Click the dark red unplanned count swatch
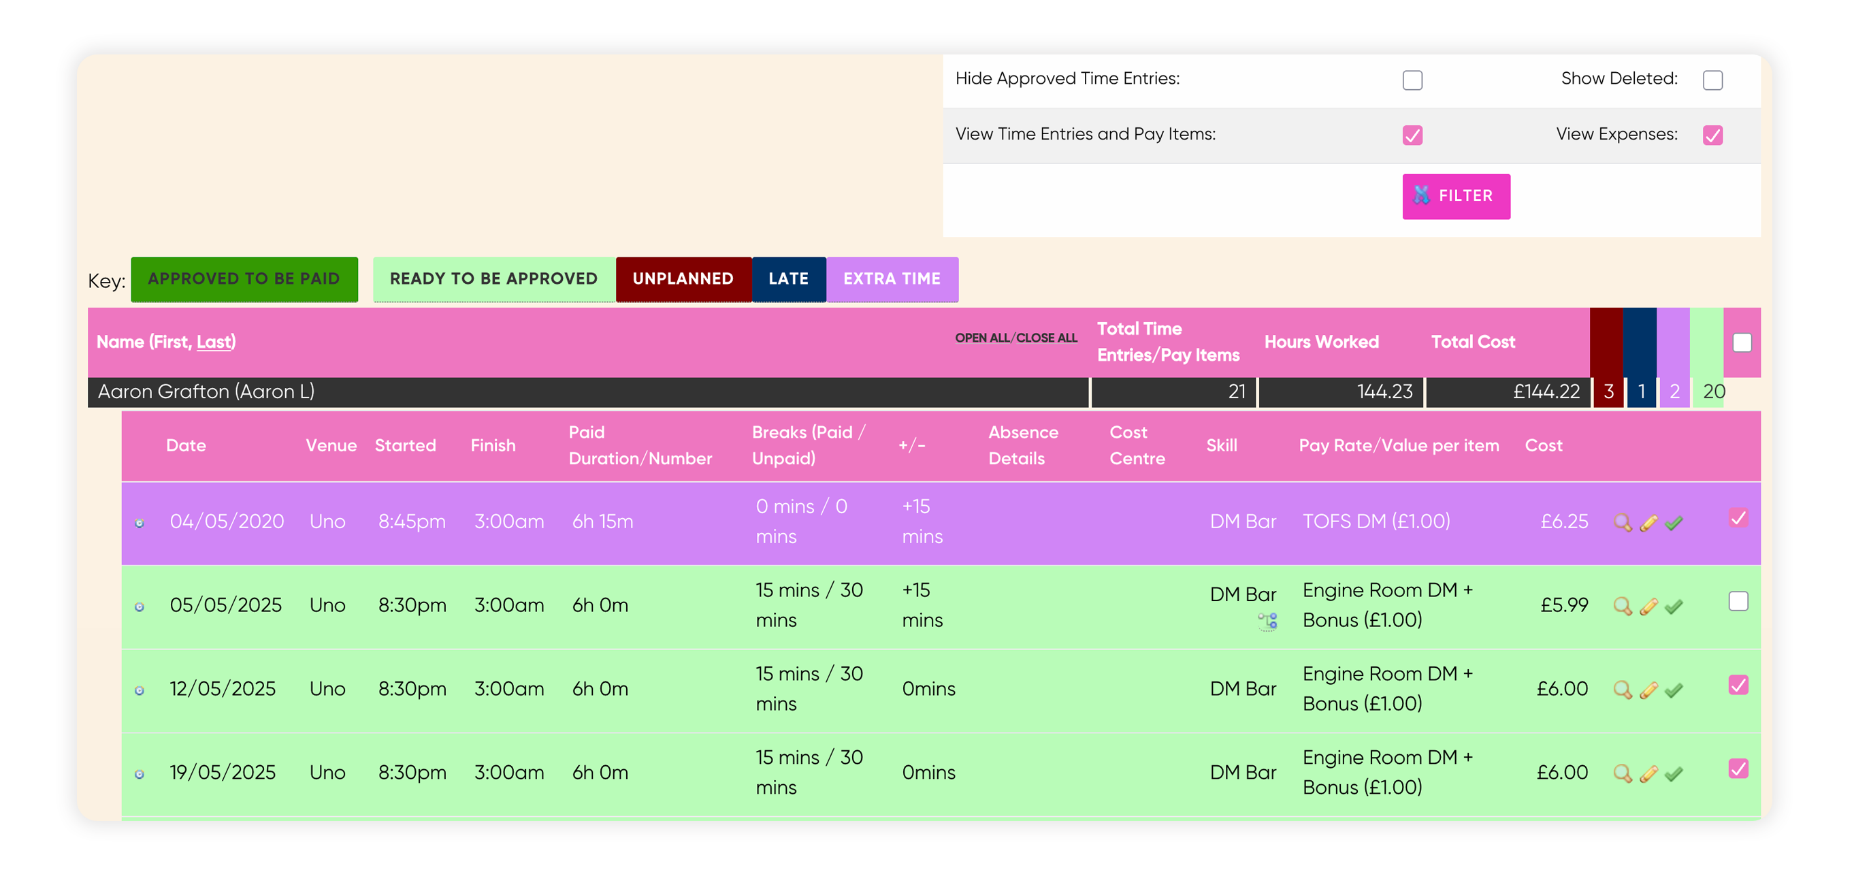1854x870 pixels. coord(1606,391)
